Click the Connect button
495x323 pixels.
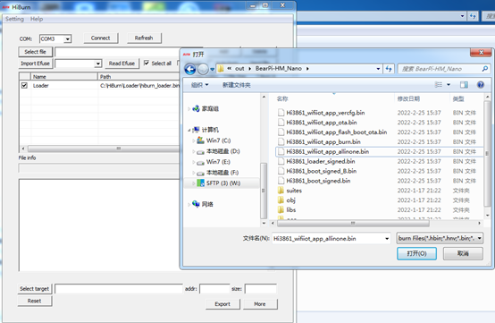[101, 38]
